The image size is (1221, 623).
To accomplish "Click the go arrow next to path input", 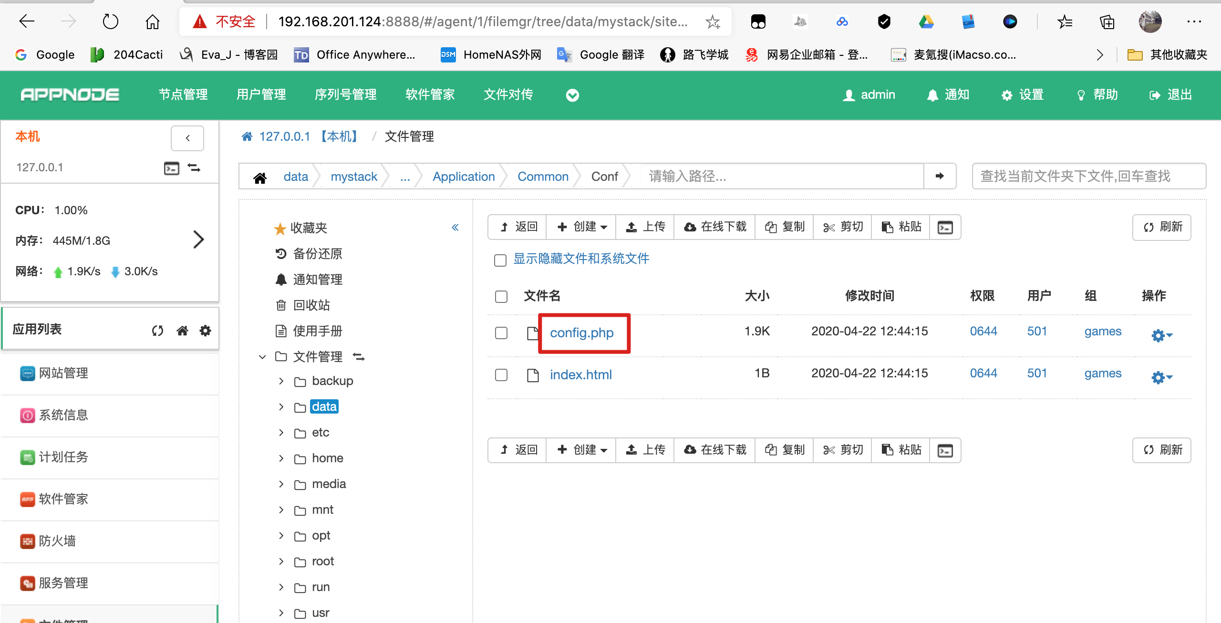I will pyautogui.click(x=940, y=176).
